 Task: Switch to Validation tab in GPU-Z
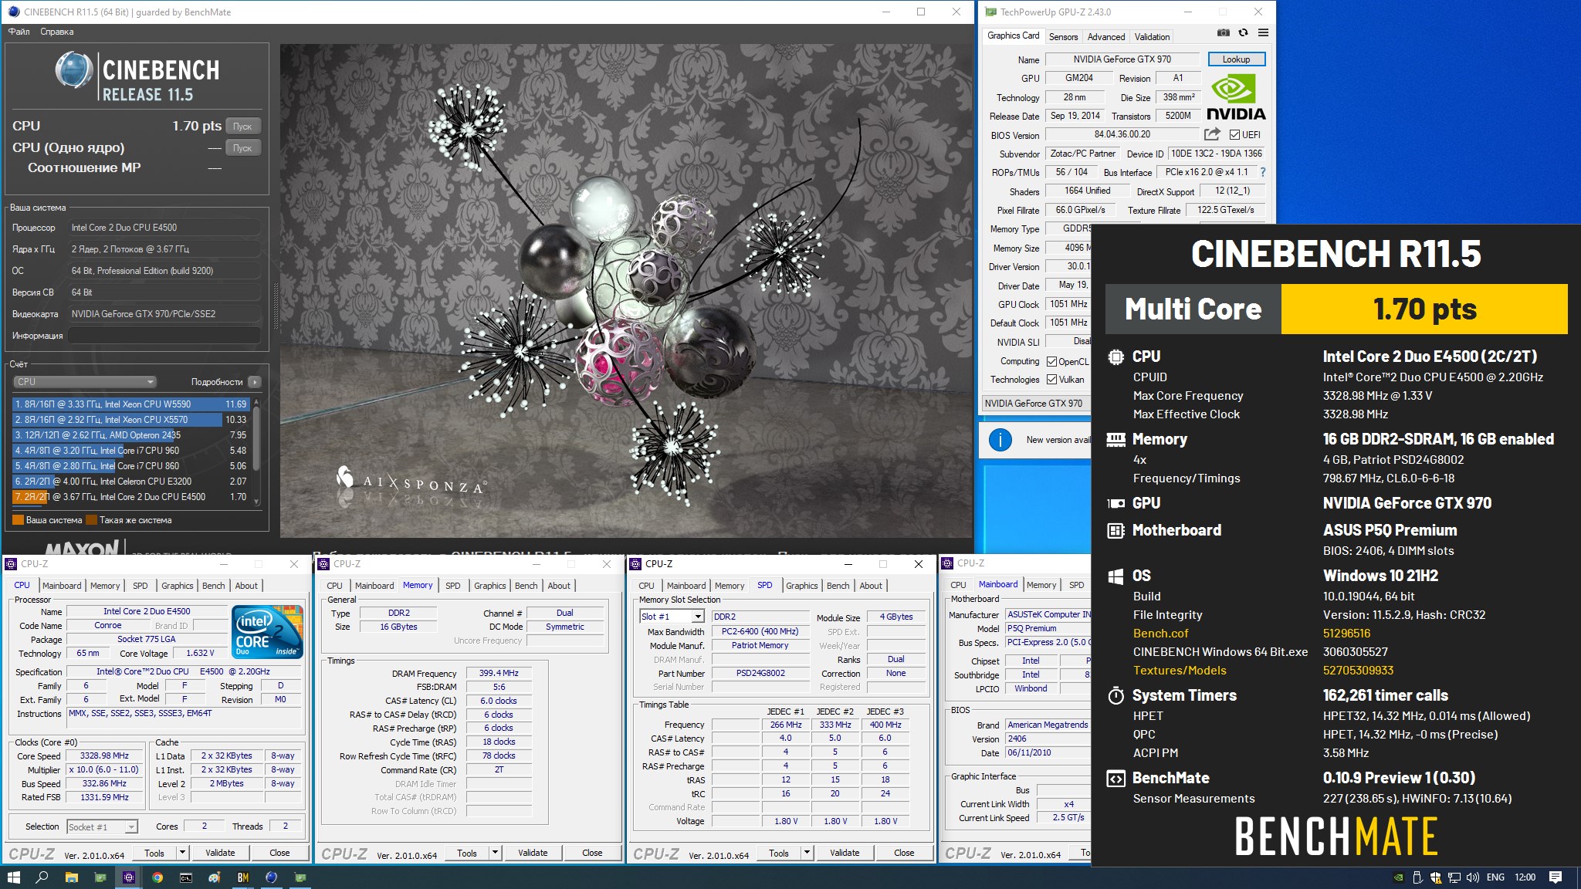pyautogui.click(x=1152, y=36)
